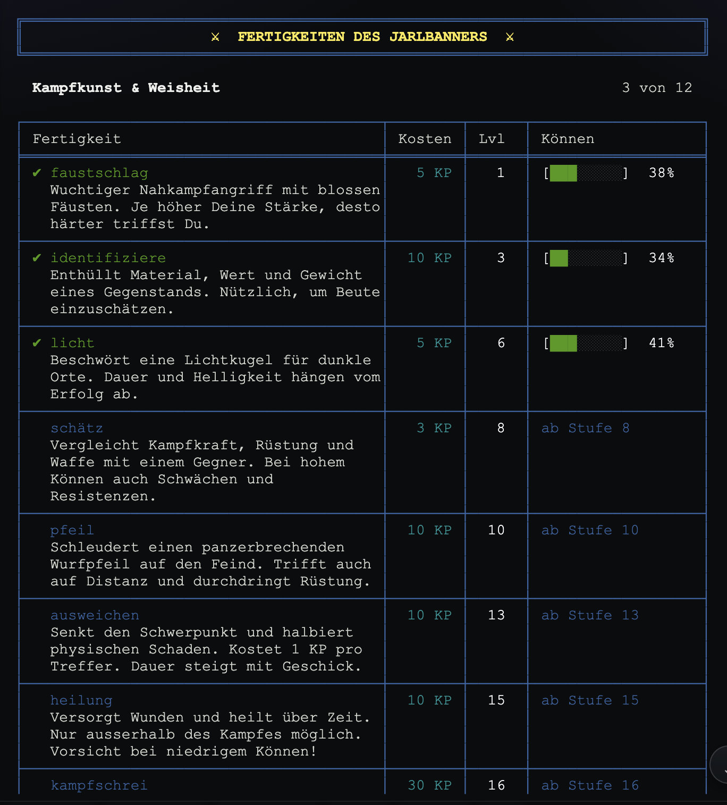Open the identifiziere skill link
Screen dimensions: 727x805
[108, 258]
